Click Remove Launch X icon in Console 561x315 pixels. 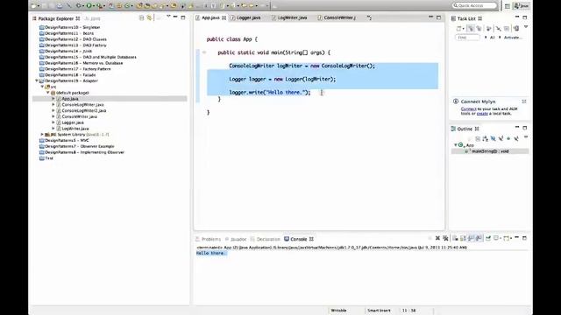click(437, 238)
